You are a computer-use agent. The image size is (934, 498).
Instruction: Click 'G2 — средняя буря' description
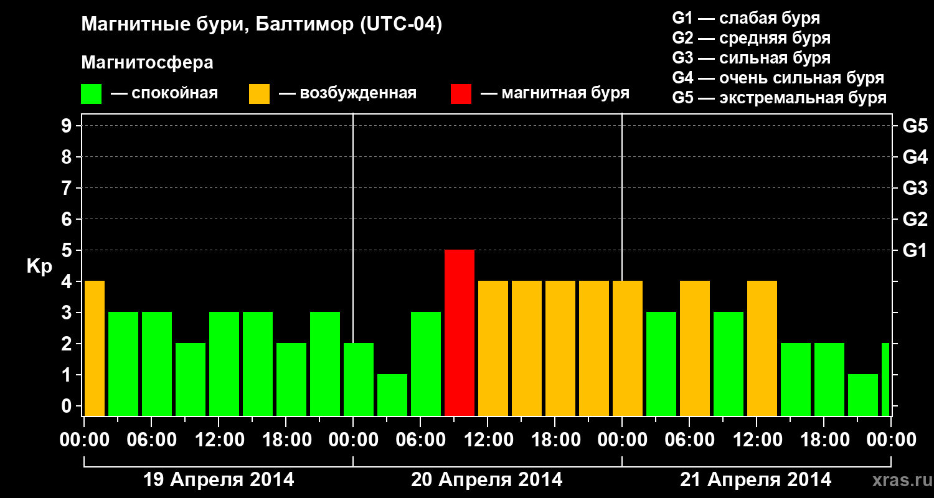click(x=751, y=38)
